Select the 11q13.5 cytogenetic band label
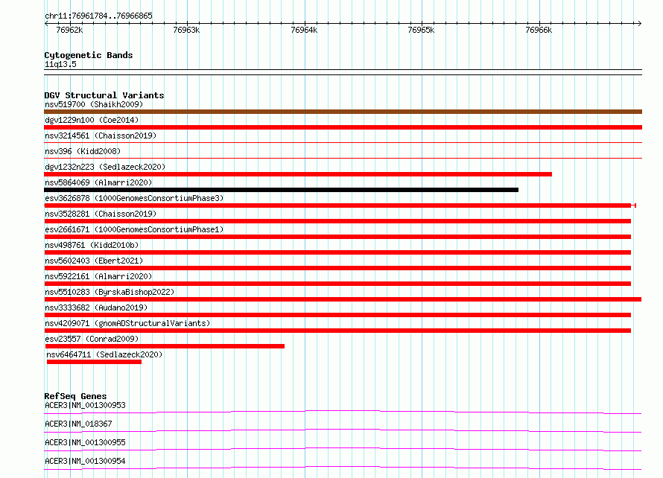Screen dimensions: 663x478 pos(60,64)
